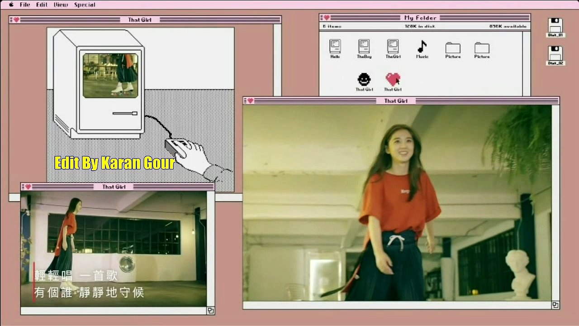Open the View menu
This screenshot has height=326, width=579.
(x=61, y=5)
